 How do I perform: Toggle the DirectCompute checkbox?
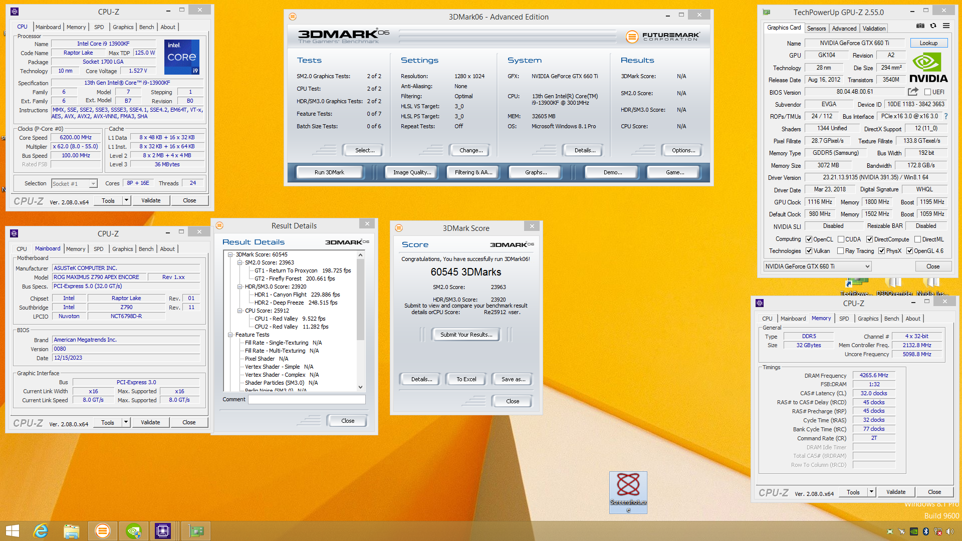coord(870,239)
